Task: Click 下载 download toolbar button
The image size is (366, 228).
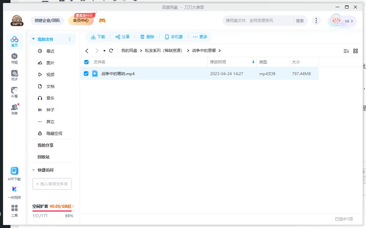Action: pyautogui.click(x=98, y=37)
